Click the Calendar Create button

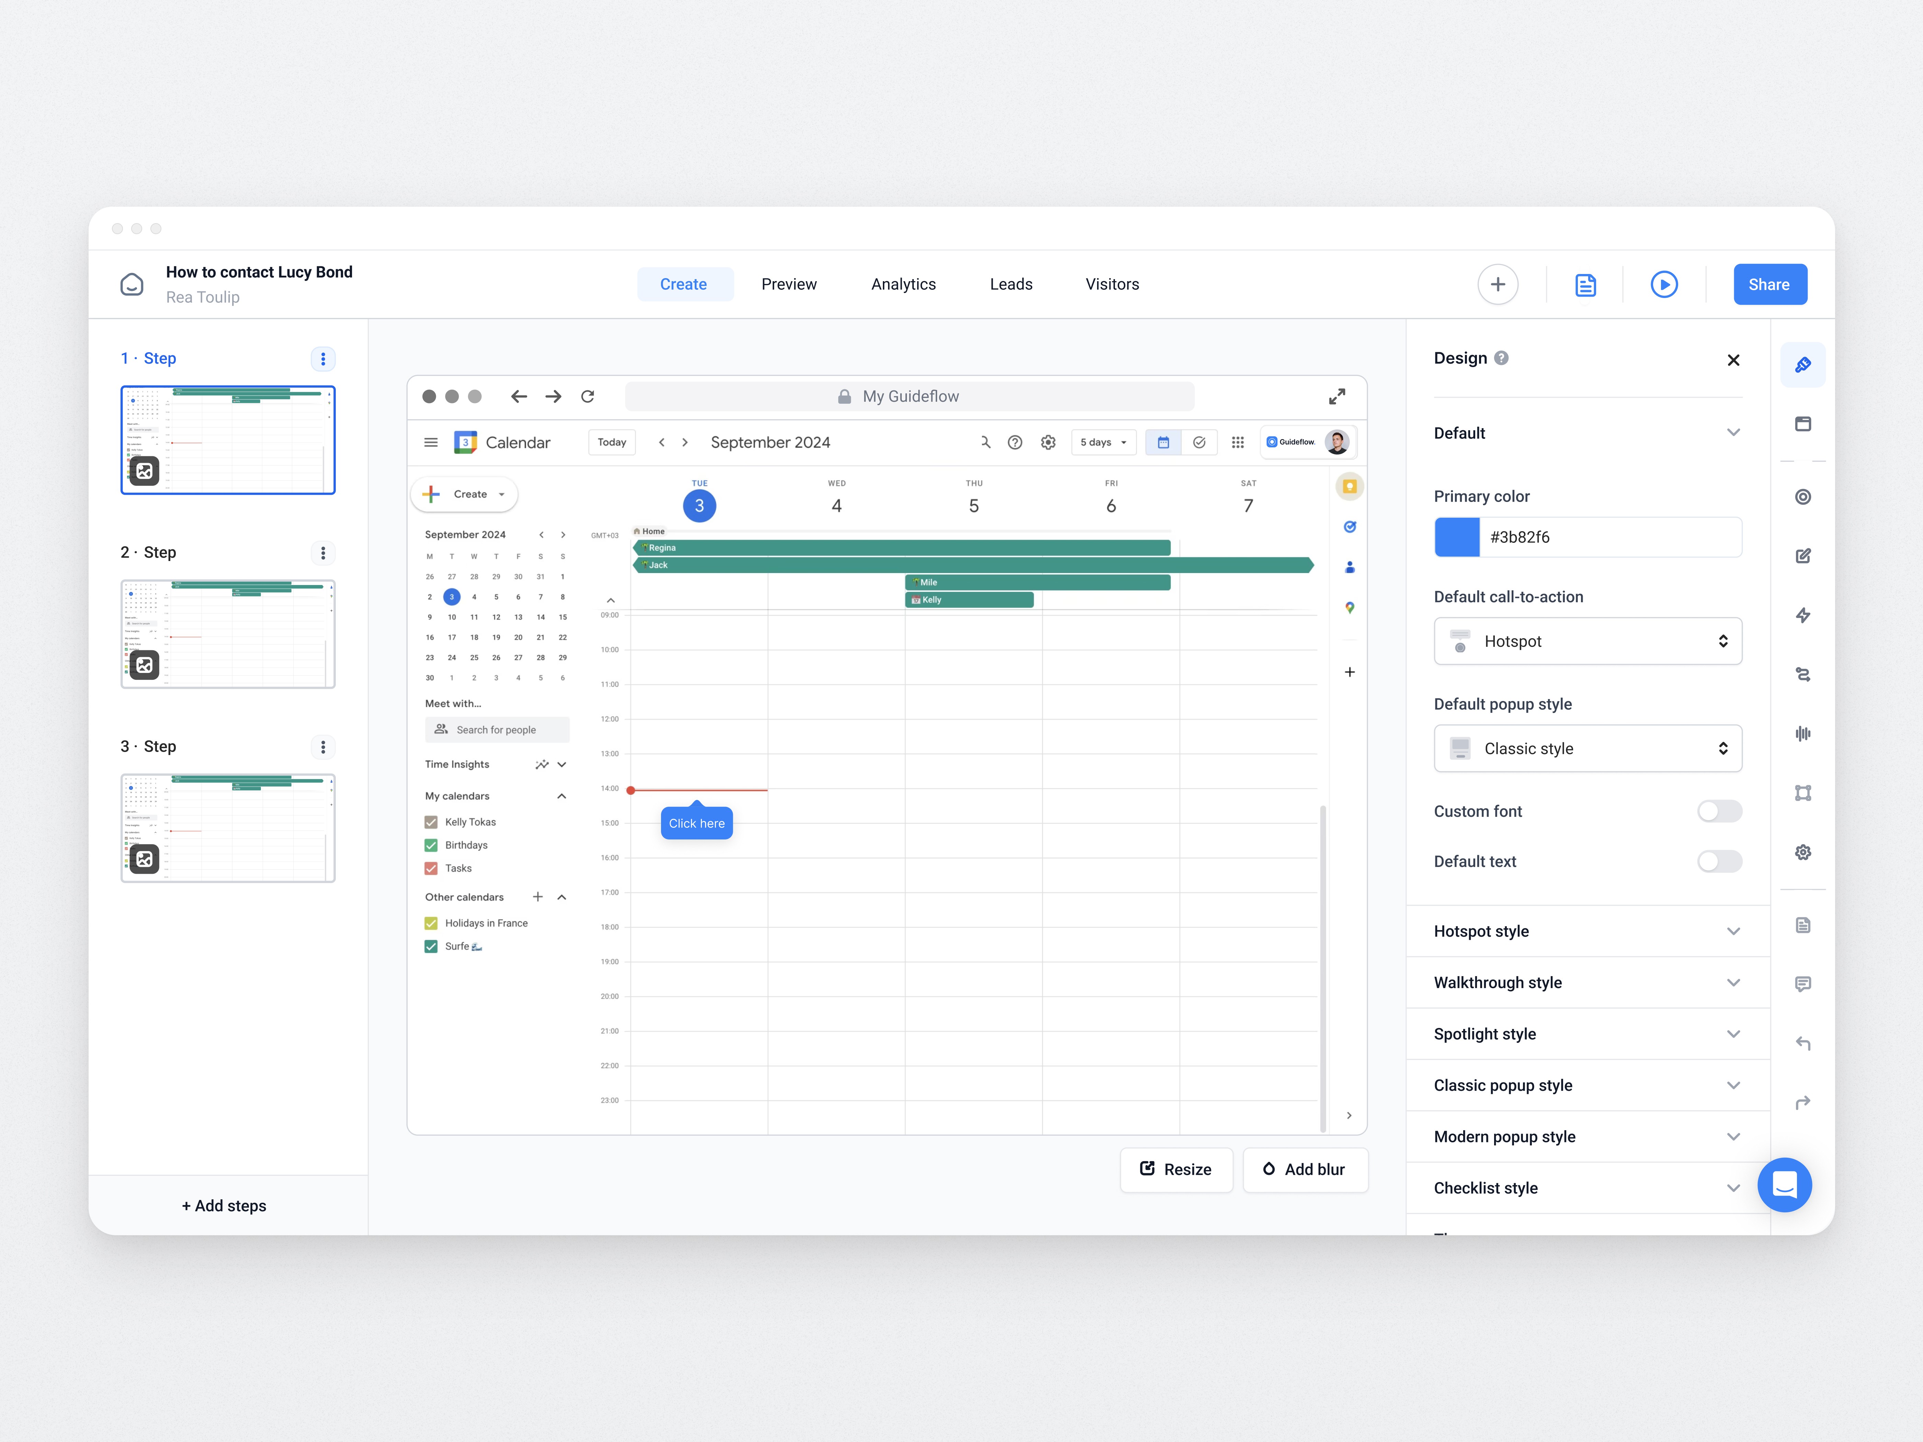[x=464, y=495]
